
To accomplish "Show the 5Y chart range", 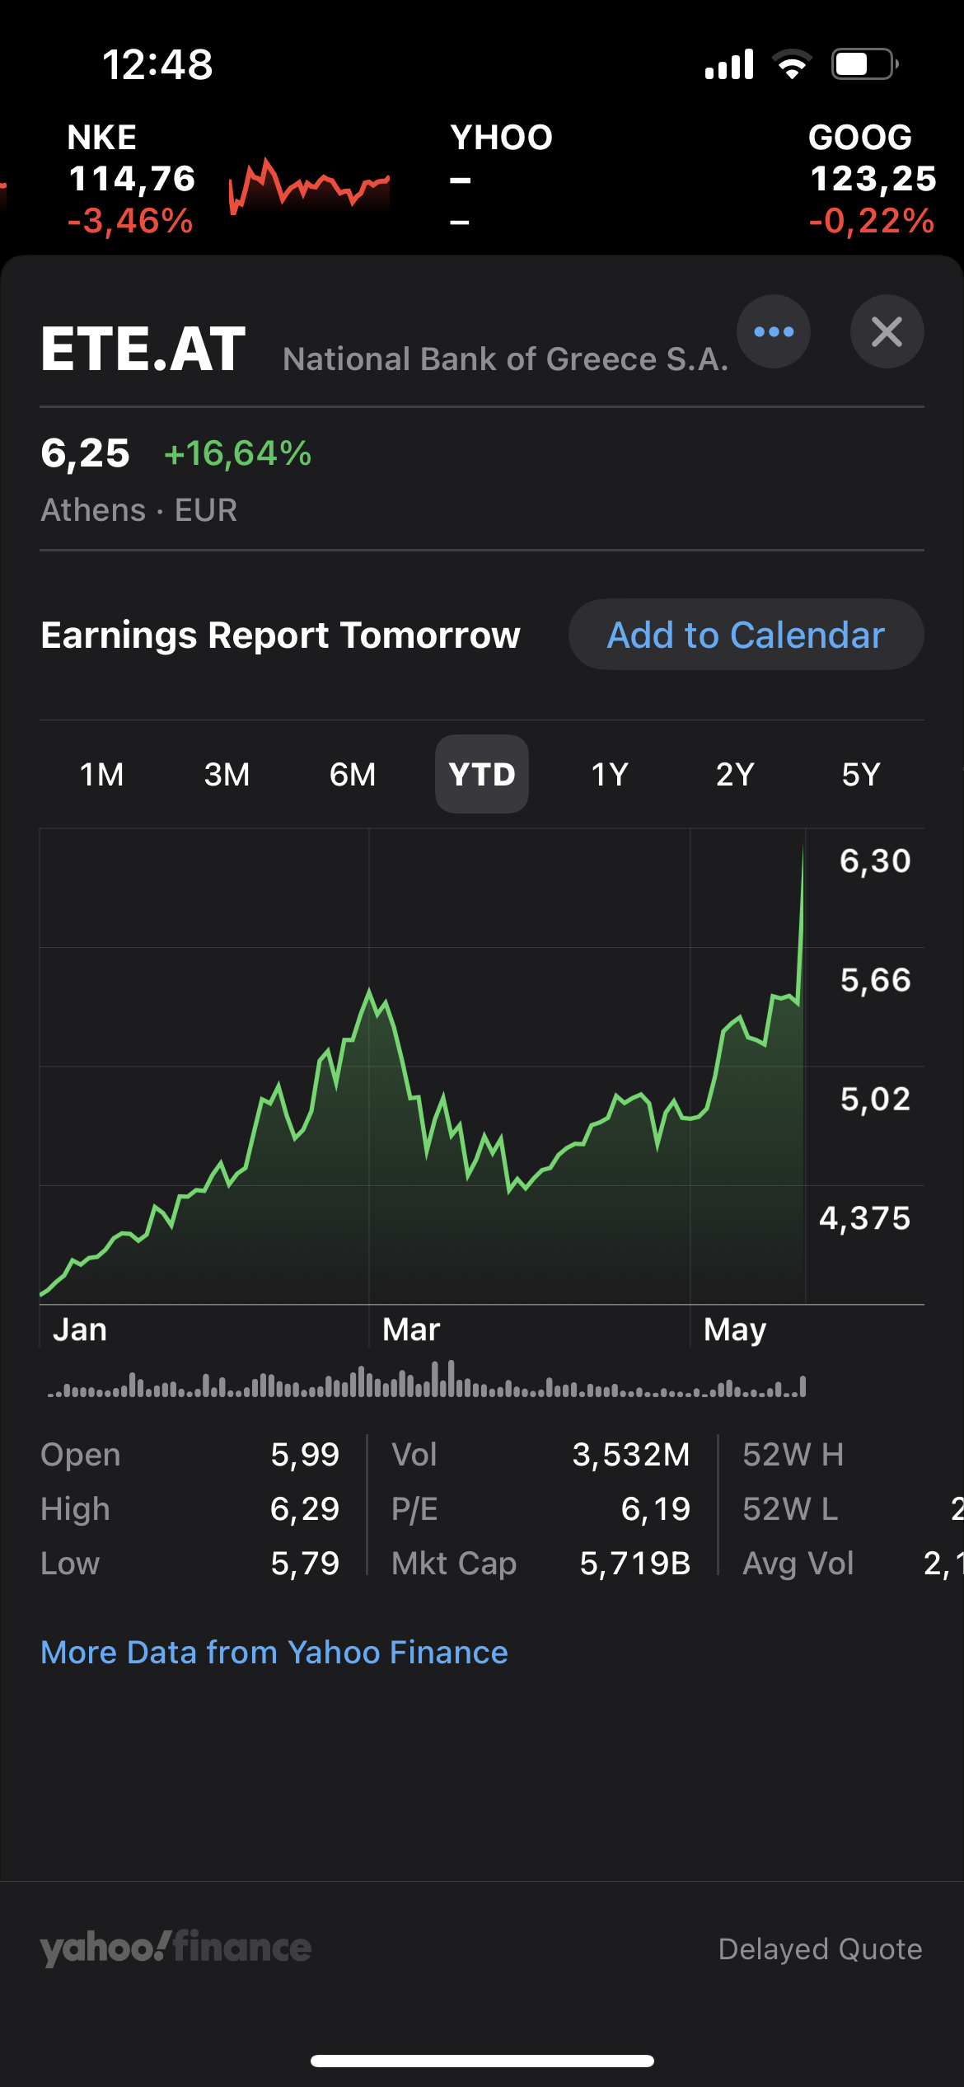I will pyautogui.click(x=861, y=774).
